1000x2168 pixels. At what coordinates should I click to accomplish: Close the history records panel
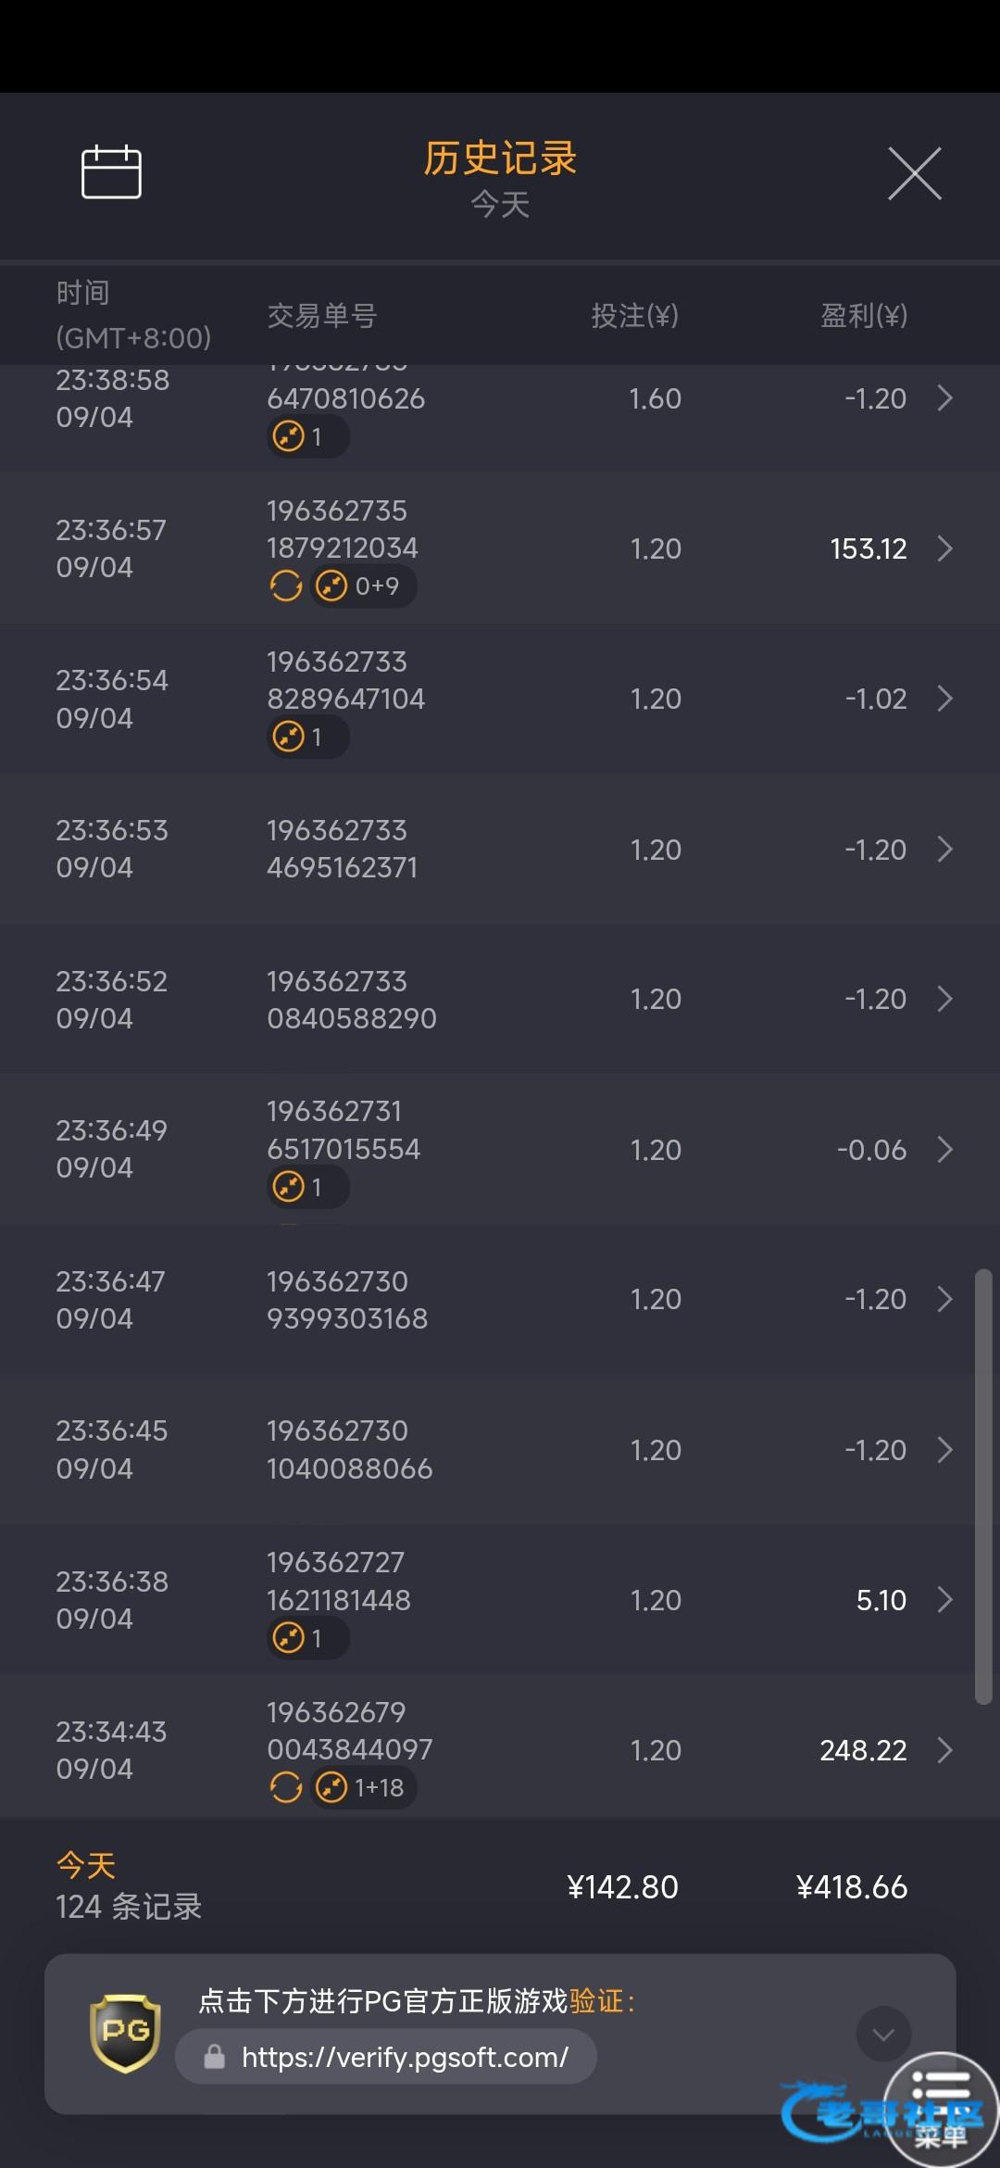[914, 173]
